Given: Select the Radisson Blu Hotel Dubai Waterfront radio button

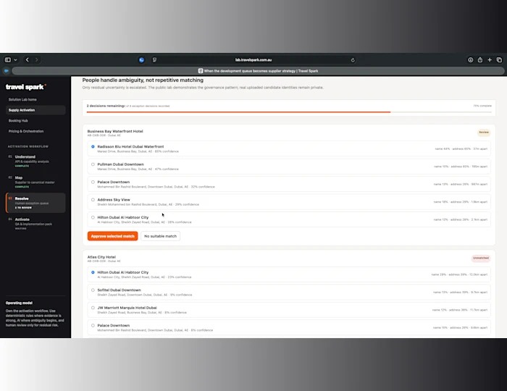Looking at the screenshot, I should (x=93, y=147).
